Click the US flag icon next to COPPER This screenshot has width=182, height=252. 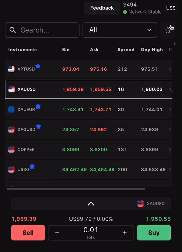click(12, 150)
